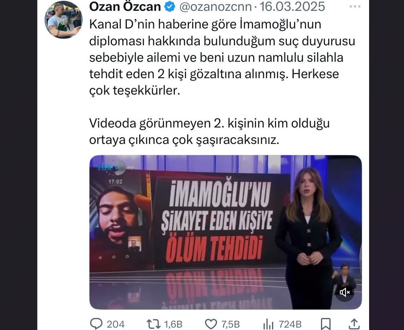The height and width of the screenshot is (330, 404).
Task: Like the tweet with heart icon
Action: (211, 324)
